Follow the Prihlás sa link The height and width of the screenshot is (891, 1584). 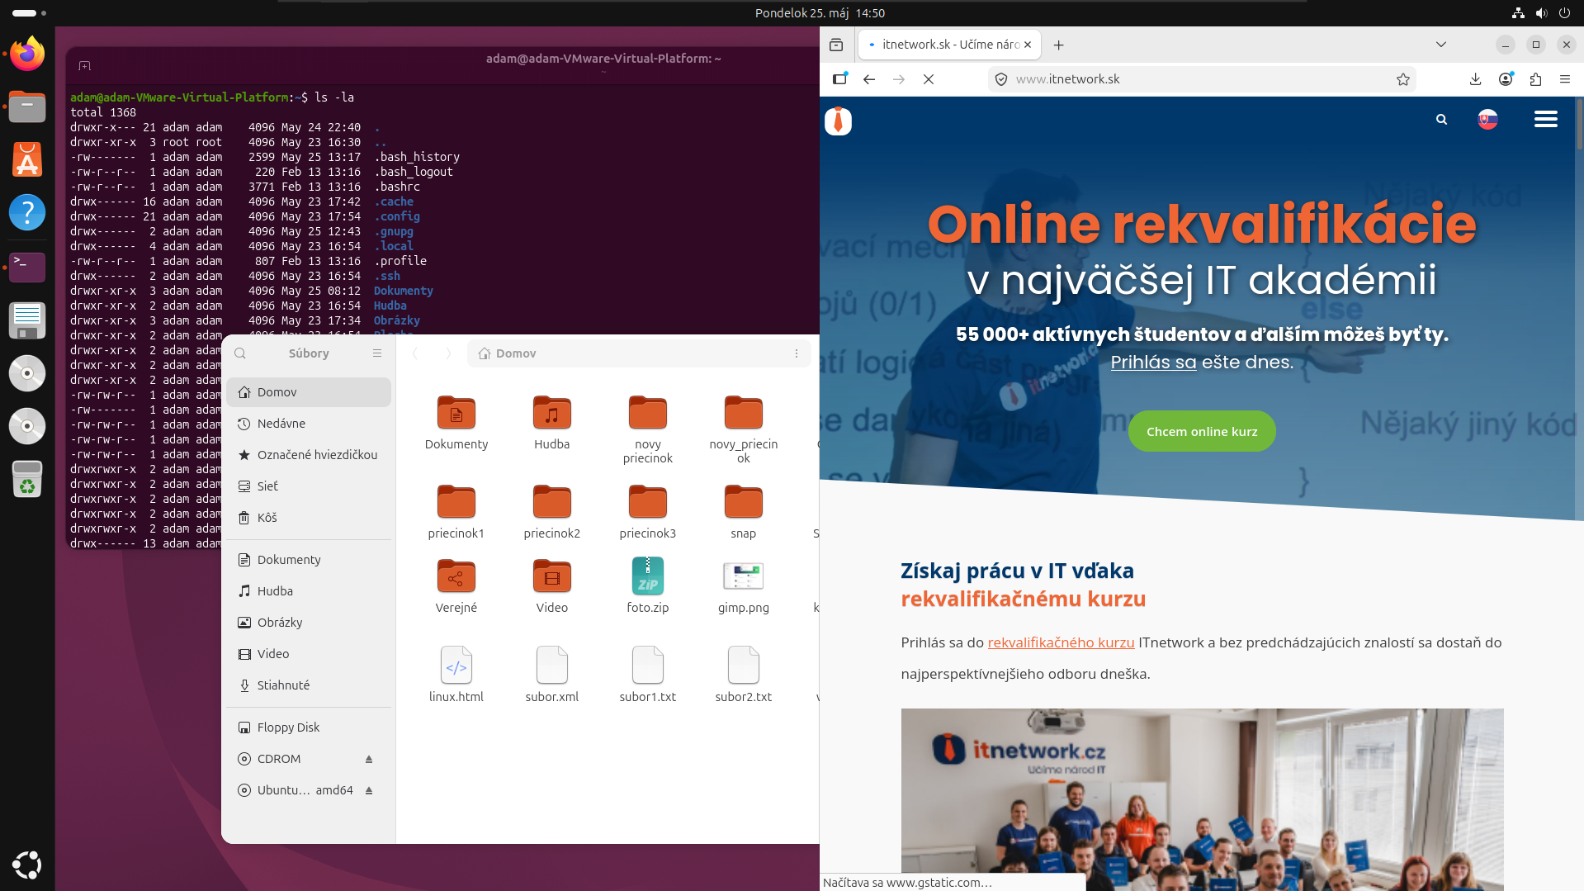[1153, 362]
